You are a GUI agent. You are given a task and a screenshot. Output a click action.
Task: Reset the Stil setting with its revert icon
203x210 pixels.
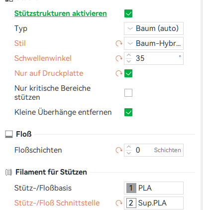(119, 43)
